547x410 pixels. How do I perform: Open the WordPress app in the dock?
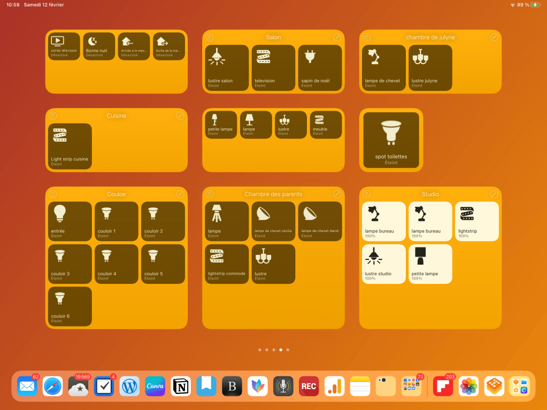tap(129, 386)
